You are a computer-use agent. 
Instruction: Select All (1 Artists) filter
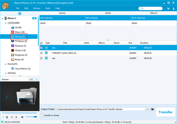pyautogui.click(x=108, y=18)
